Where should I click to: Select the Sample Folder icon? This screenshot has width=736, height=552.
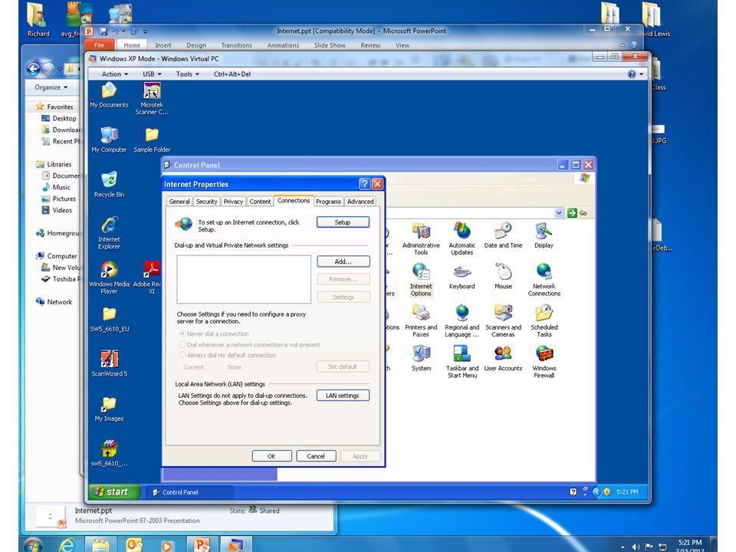pos(152,140)
